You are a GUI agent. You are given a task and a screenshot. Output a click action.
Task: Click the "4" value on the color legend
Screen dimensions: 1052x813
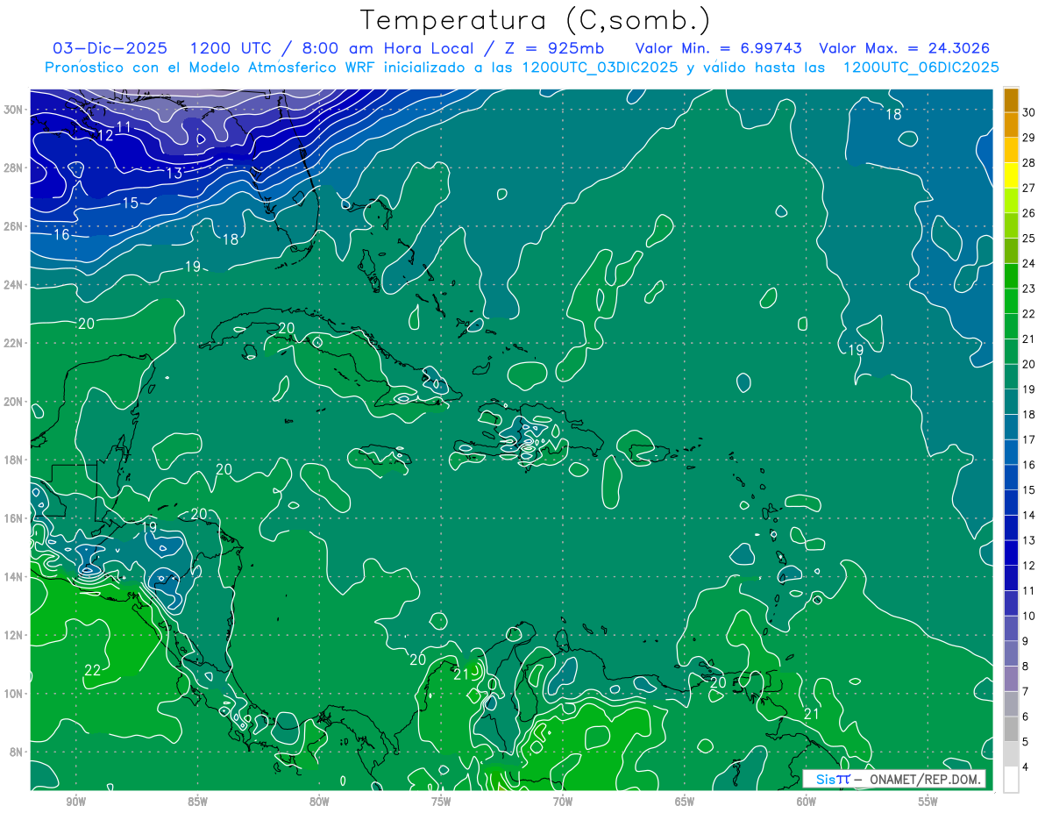(1027, 767)
